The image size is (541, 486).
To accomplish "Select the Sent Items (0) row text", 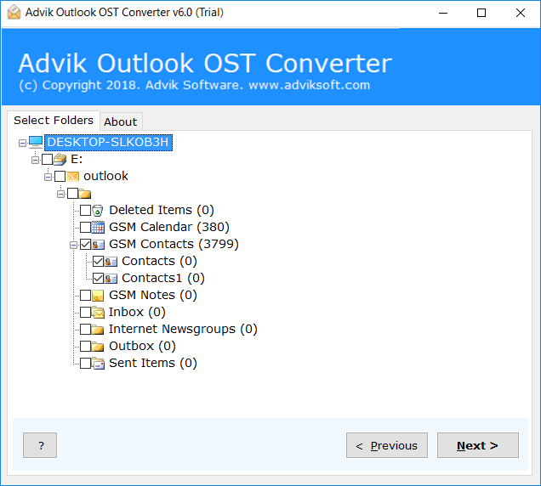I will point(153,363).
